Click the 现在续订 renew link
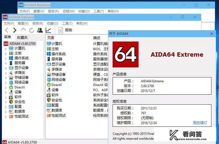The height and width of the screenshot is (144, 219). pyautogui.click(x=200, y=123)
